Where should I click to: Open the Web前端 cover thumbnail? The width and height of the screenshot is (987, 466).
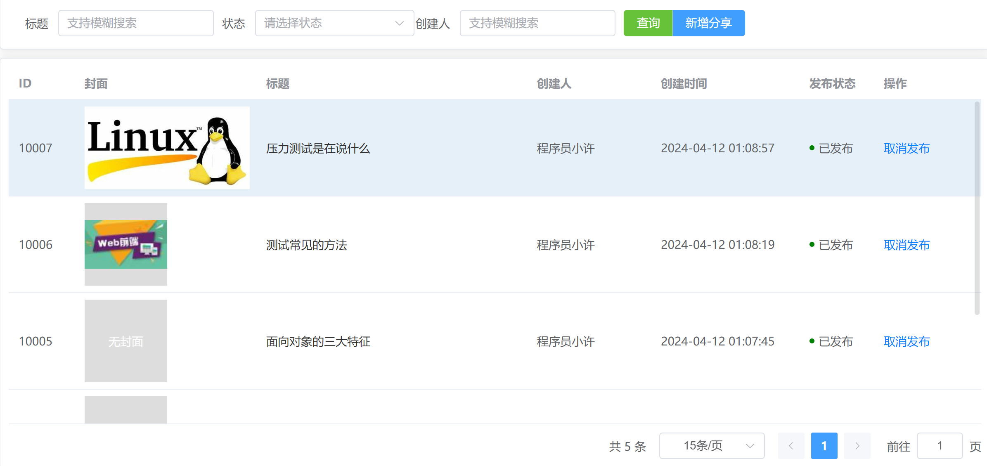(x=125, y=244)
